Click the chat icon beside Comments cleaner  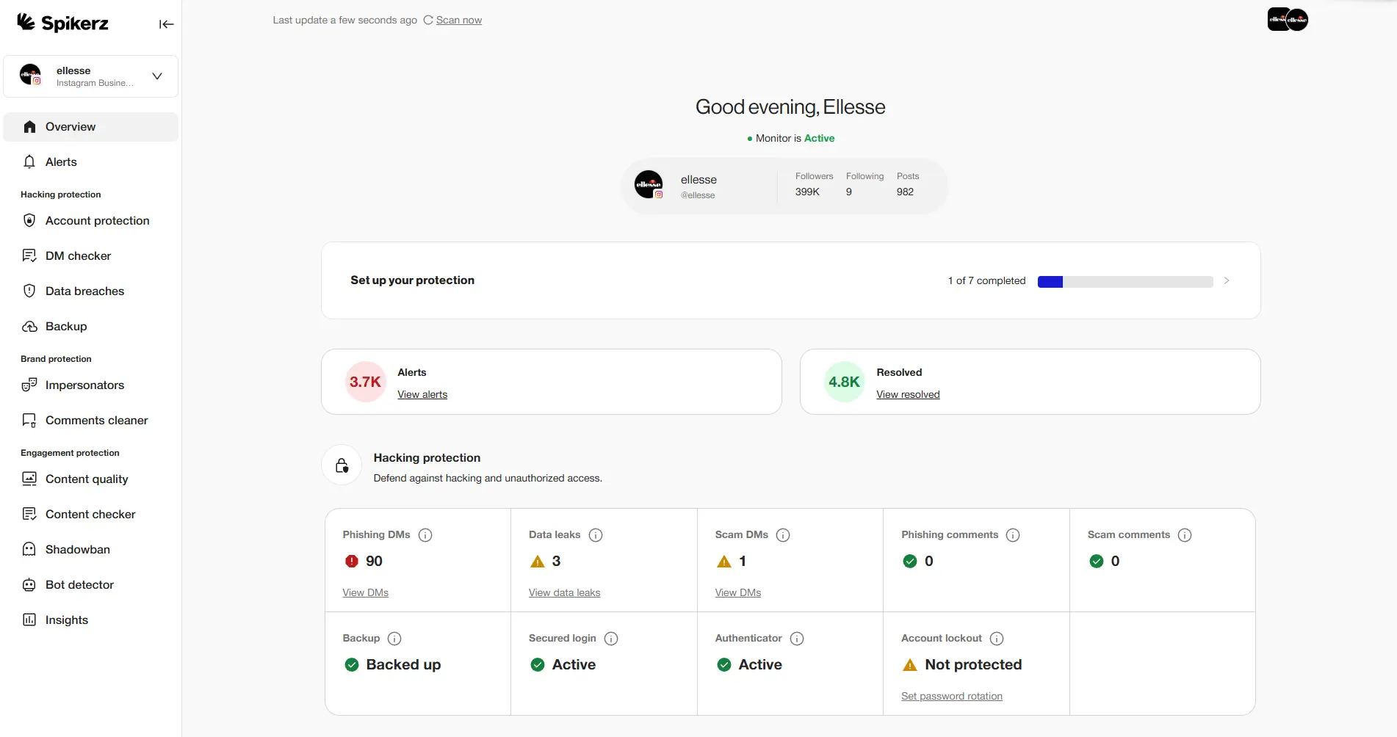coord(29,421)
